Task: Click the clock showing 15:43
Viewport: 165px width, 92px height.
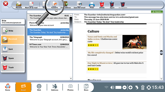Action: click(158, 87)
